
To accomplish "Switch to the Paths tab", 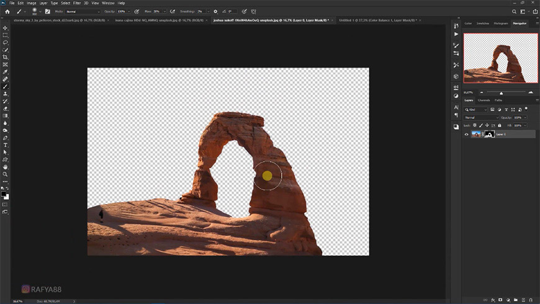I will 498,100.
